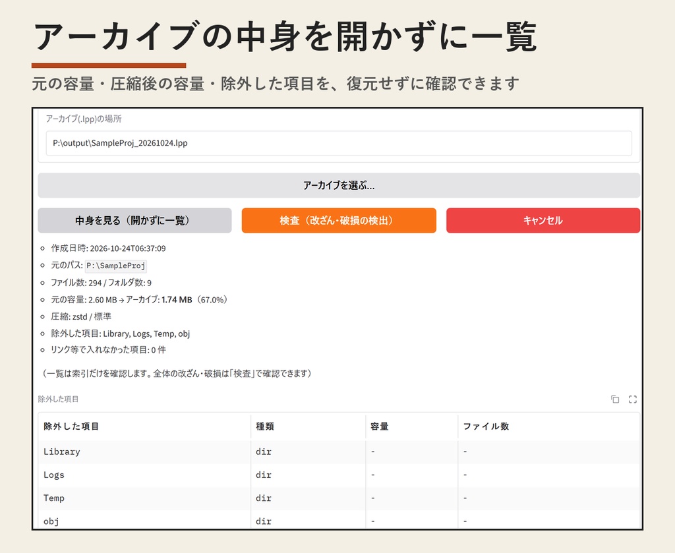Click the 1.74 MB archive size text
This screenshot has width=675, height=553.
tap(177, 299)
